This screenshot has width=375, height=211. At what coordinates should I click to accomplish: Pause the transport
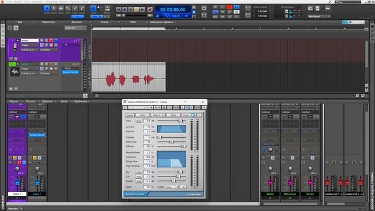[136, 9]
